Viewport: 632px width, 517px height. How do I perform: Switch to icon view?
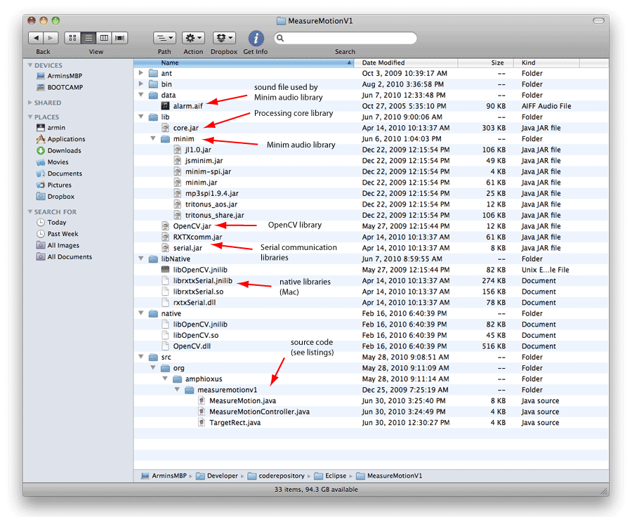(72, 38)
